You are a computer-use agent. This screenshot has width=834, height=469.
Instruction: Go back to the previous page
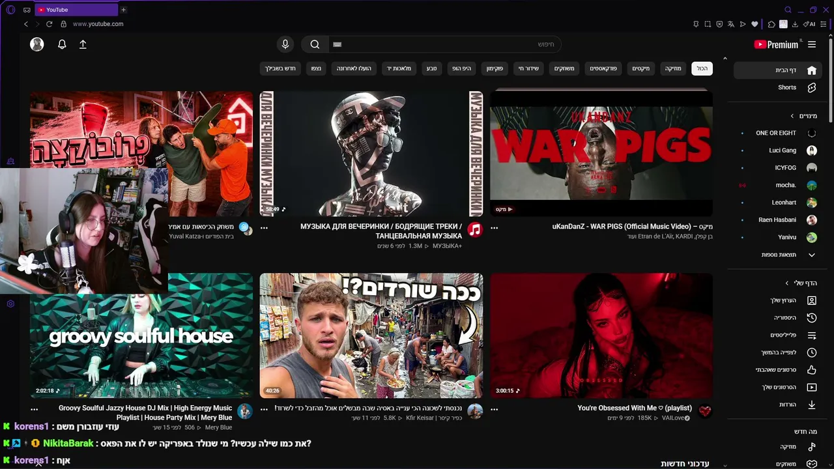(x=26, y=24)
